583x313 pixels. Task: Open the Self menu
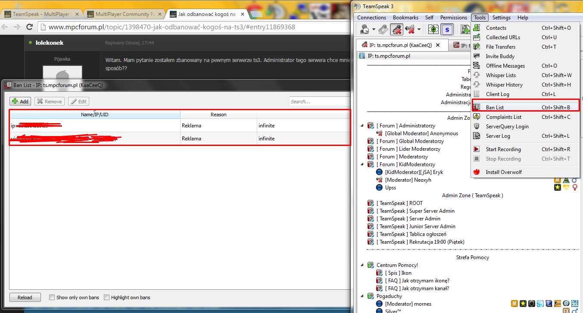click(x=429, y=18)
